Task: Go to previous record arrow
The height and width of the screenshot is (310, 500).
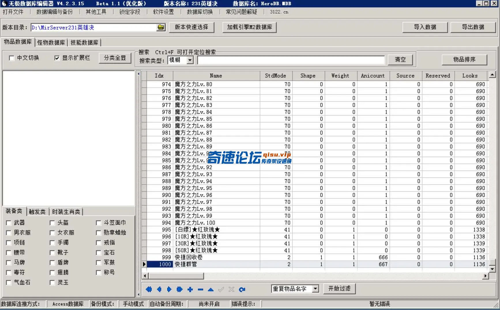Action: point(159,289)
